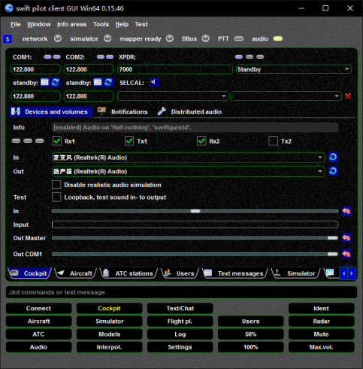Screen dimensions: 363x369
Task: Expand the Out audio device dropdown
Action: 188,172
